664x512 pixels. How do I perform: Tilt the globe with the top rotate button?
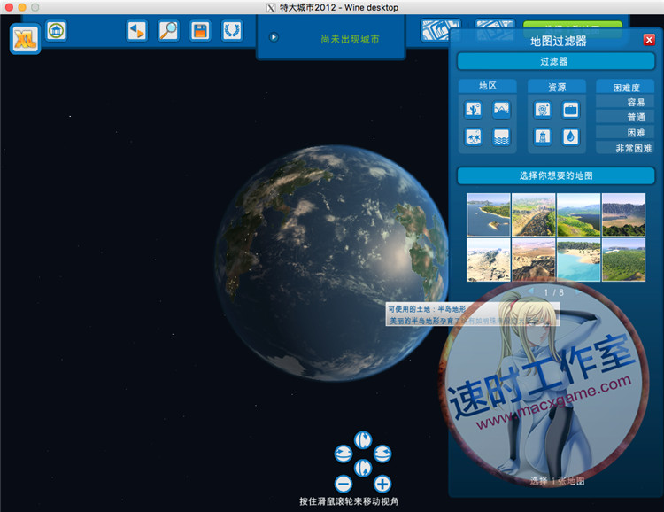(x=363, y=440)
